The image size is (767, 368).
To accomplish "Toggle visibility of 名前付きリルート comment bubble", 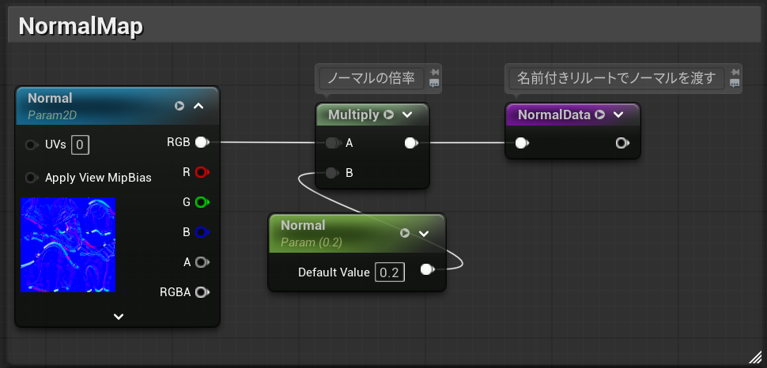I will [x=735, y=84].
